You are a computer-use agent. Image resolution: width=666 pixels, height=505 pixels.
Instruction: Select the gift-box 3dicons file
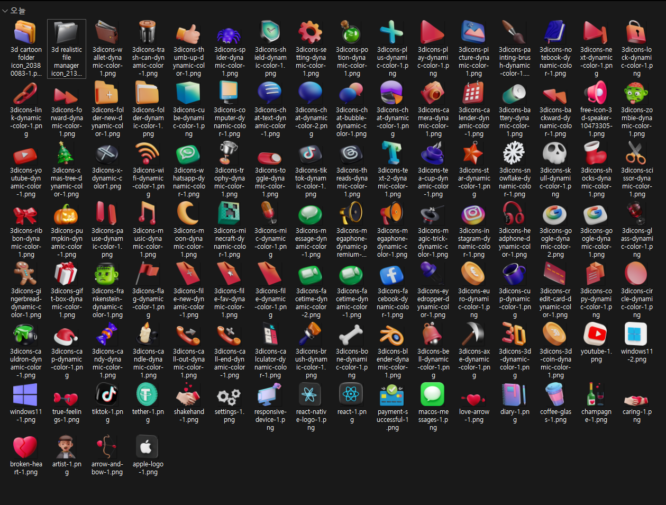point(67,290)
